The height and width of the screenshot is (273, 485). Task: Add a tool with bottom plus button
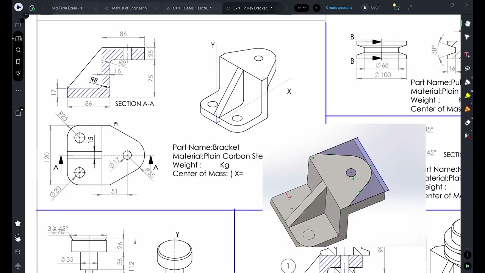pos(468,255)
